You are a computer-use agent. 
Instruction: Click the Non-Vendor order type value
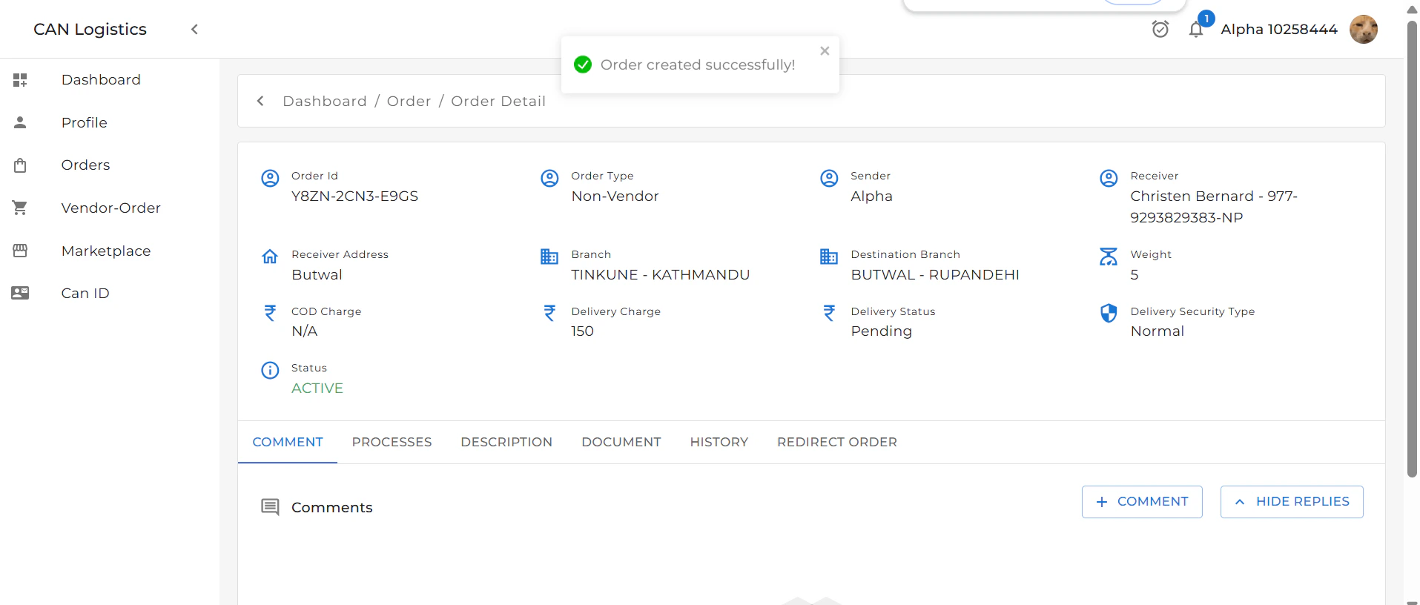(615, 196)
